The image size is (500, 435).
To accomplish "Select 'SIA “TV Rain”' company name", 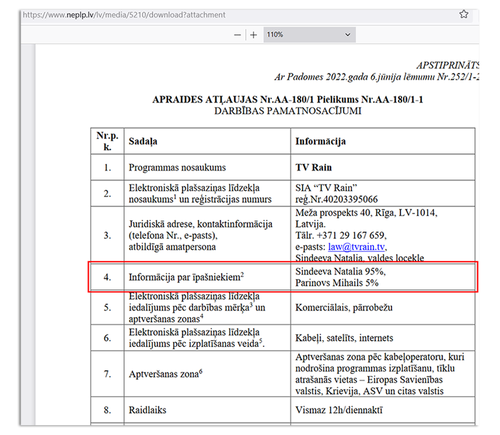I will [326, 188].
